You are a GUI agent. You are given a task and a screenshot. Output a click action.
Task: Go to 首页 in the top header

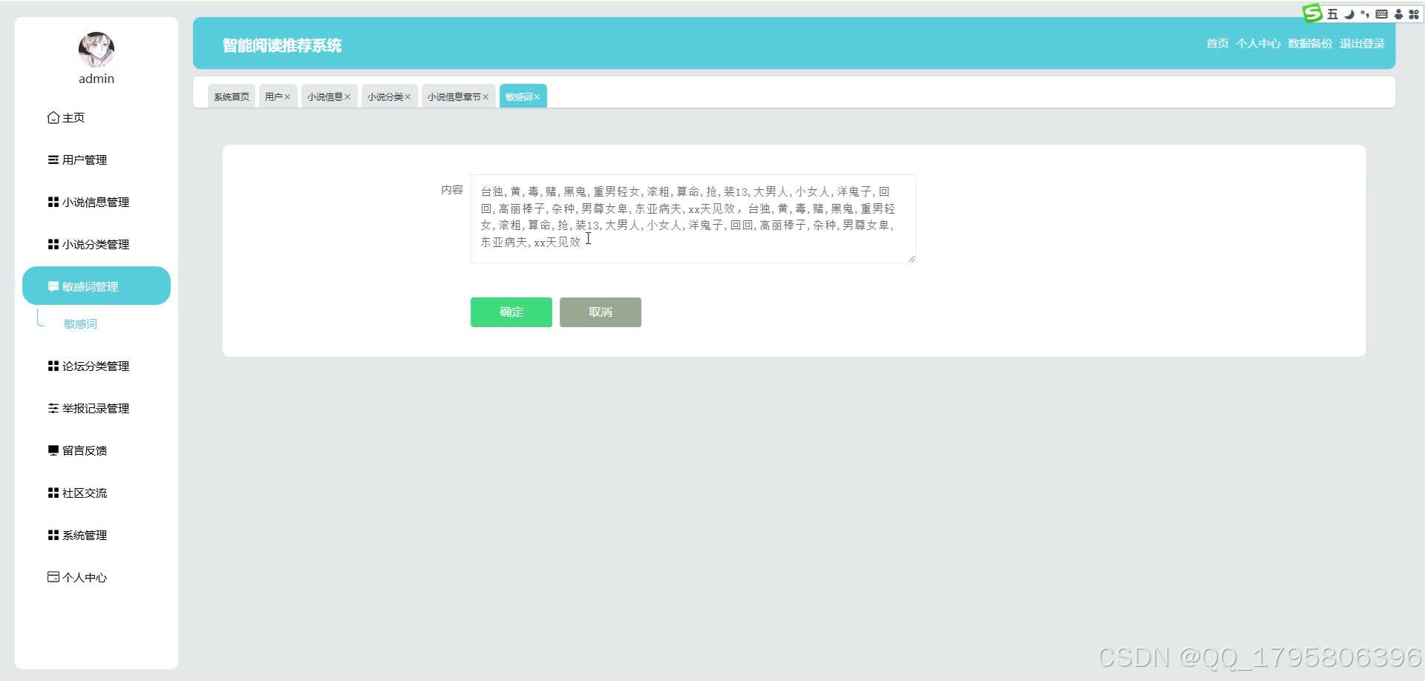[1217, 44]
